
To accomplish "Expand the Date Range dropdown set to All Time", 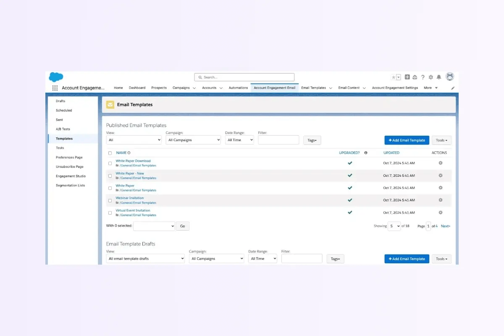I will coord(239,140).
